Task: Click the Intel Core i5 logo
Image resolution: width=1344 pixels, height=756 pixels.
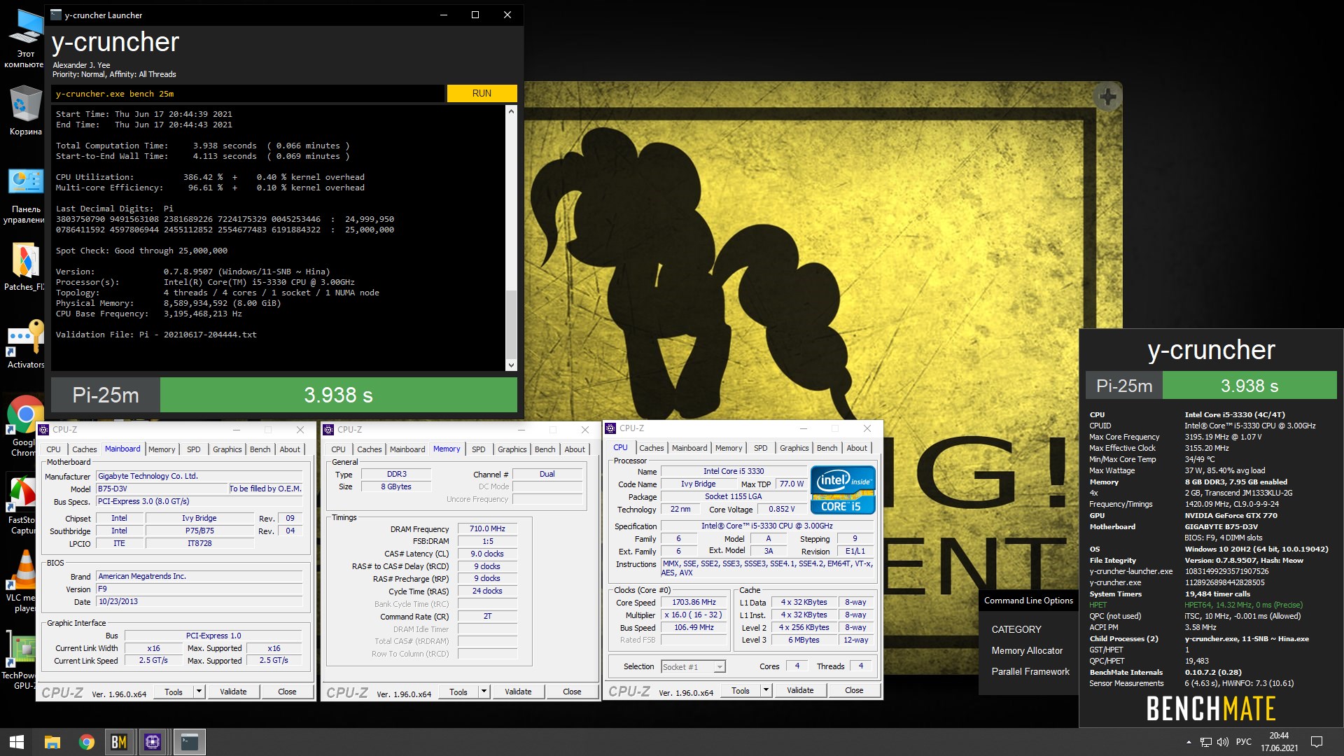Action: pyautogui.click(x=843, y=489)
